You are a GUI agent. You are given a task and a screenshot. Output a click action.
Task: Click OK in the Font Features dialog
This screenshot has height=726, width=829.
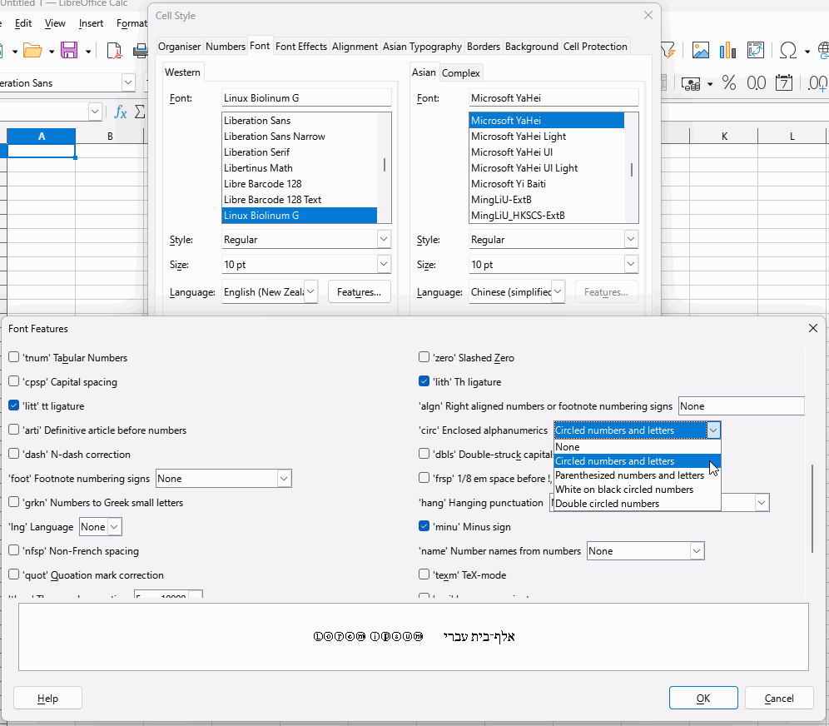pyautogui.click(x=702, y=698)
